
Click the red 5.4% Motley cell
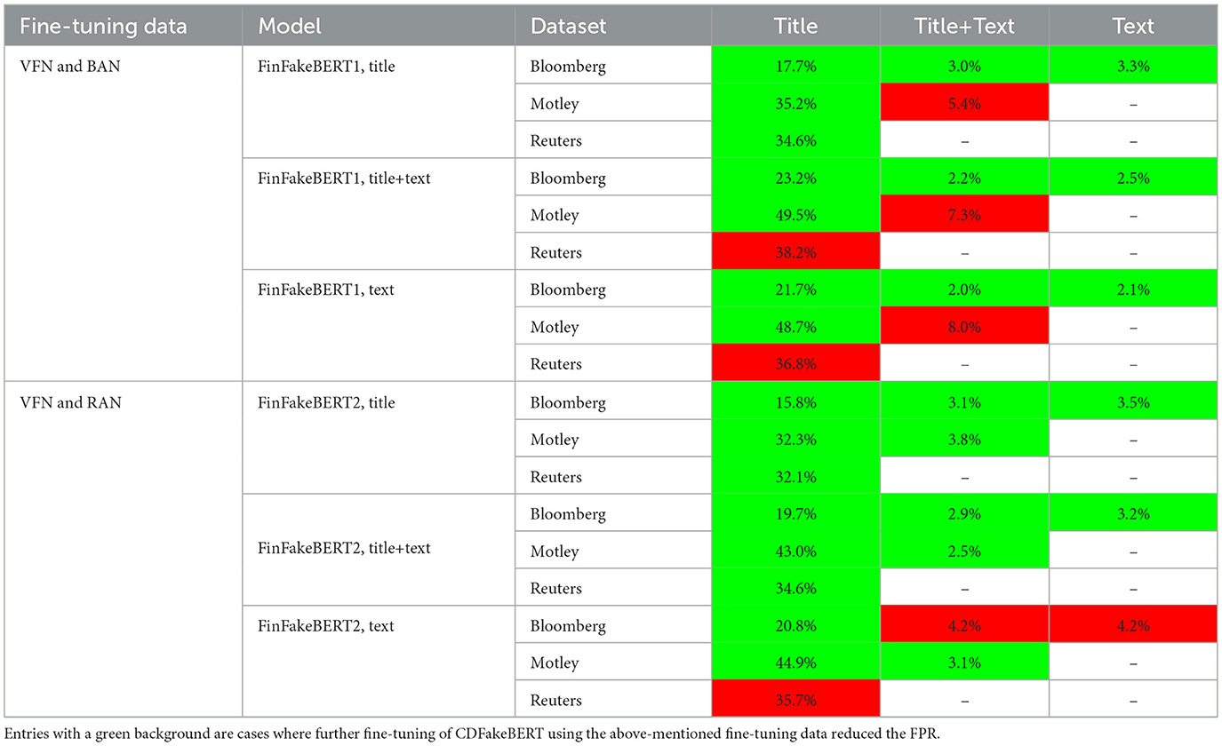click(964, 104)
